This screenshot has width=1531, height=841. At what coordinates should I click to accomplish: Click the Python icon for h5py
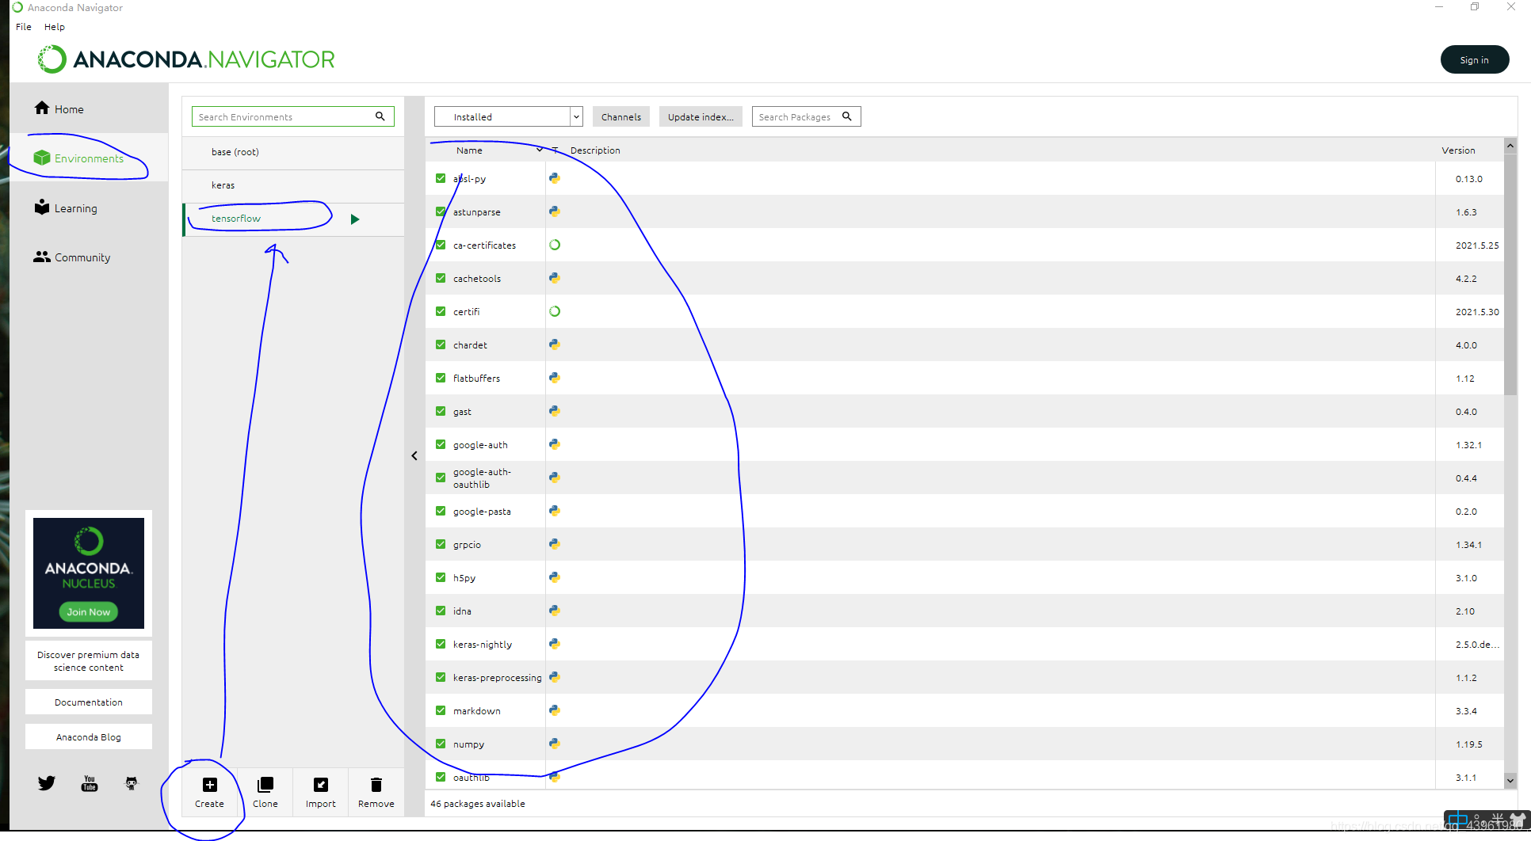[x=555, y=577]
